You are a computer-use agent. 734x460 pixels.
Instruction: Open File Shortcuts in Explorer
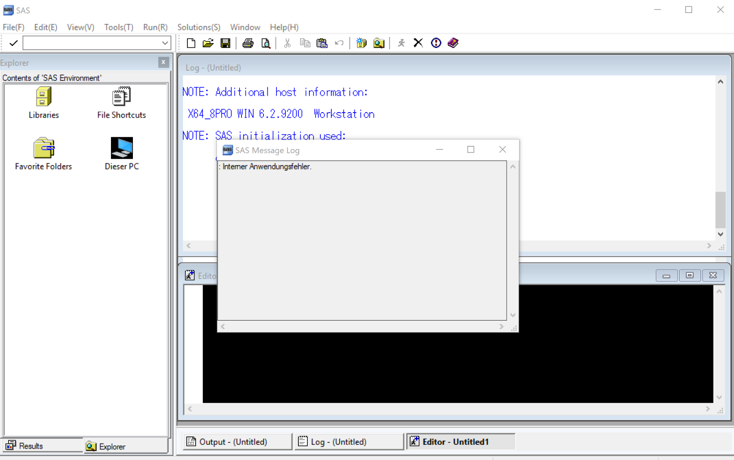[122, 103]
